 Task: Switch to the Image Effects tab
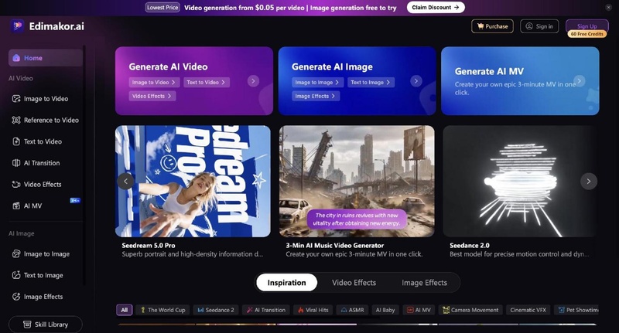(424, 283)
